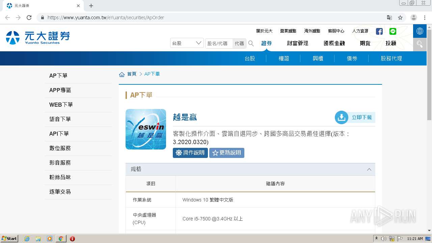This screenshot has width=432, height=243.
Task: Open the 台股 submenu tab
Action: tap(250, 58)
